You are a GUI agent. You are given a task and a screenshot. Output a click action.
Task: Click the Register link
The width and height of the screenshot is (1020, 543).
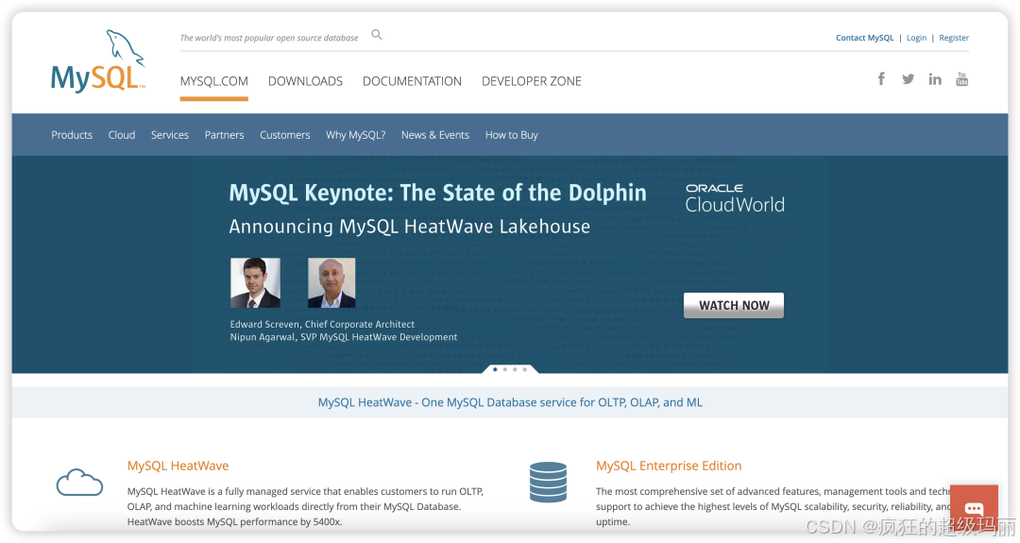(954, 38)
